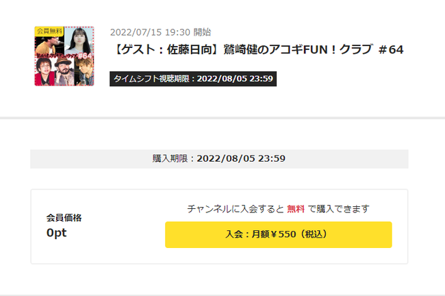This screenshot has height=296, width=445.
Task: Click the 0pt price value
Action: [56, 233]
